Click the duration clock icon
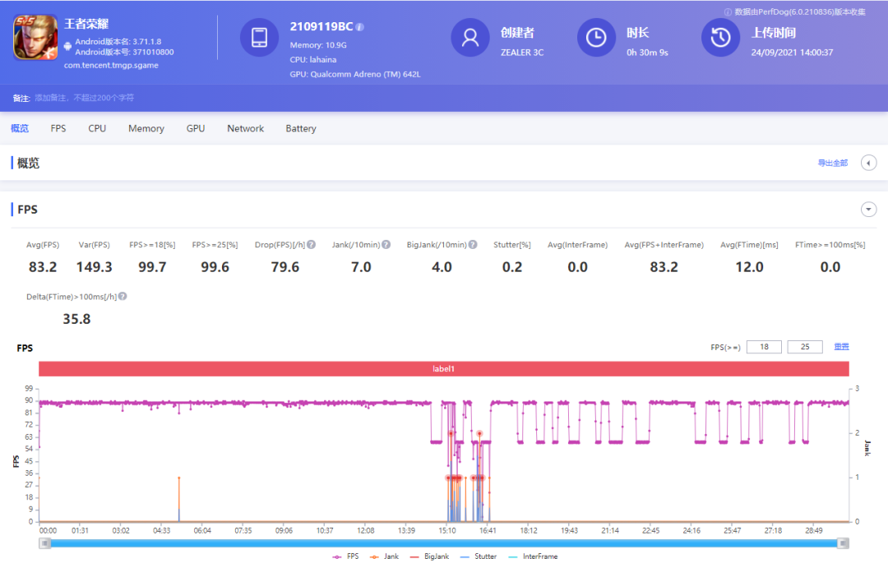Viewport: 888px width, 563px height. (x=596, y=38)
